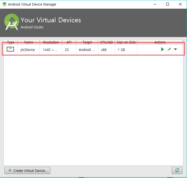Sort by the CPU/ABI column header

pyautogui.click(x=107, y=42)
